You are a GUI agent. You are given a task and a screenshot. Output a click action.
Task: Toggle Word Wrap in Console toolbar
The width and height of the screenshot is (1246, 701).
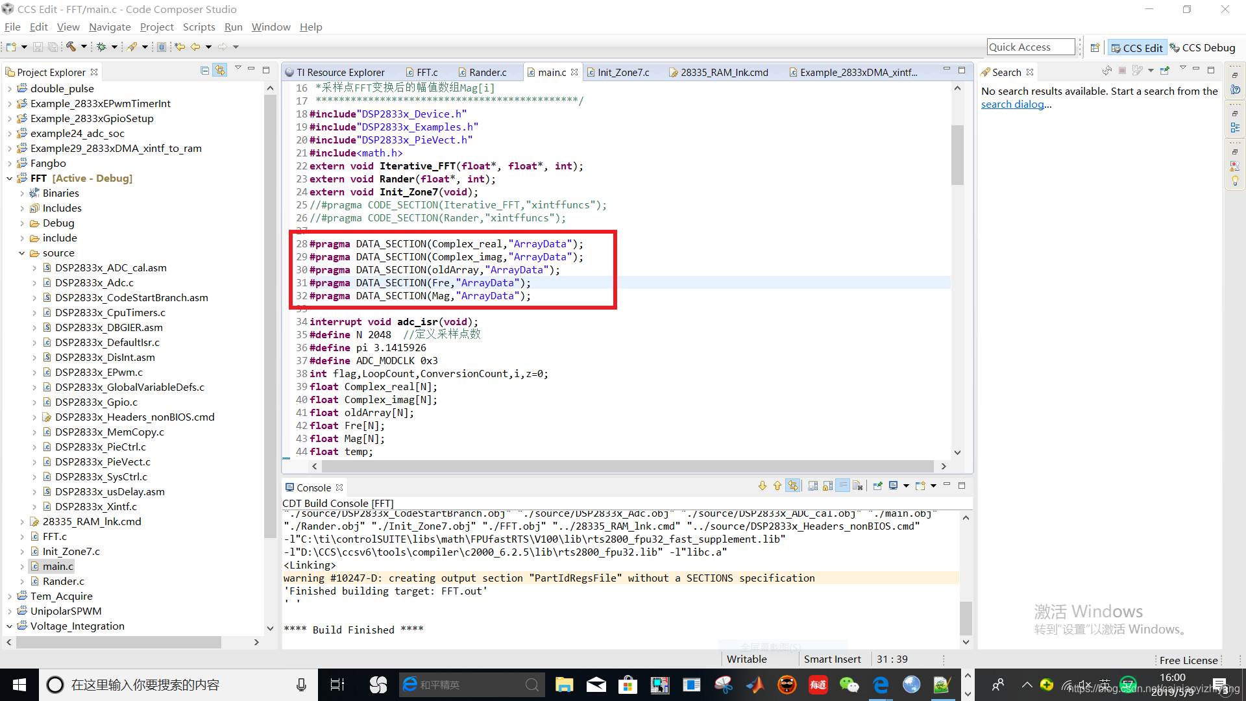pyautogui.click(x=842, y=486)
